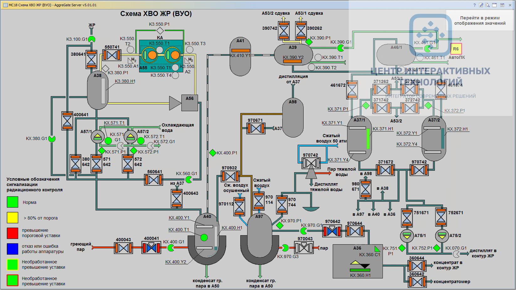Select A36 tank block

357,262
